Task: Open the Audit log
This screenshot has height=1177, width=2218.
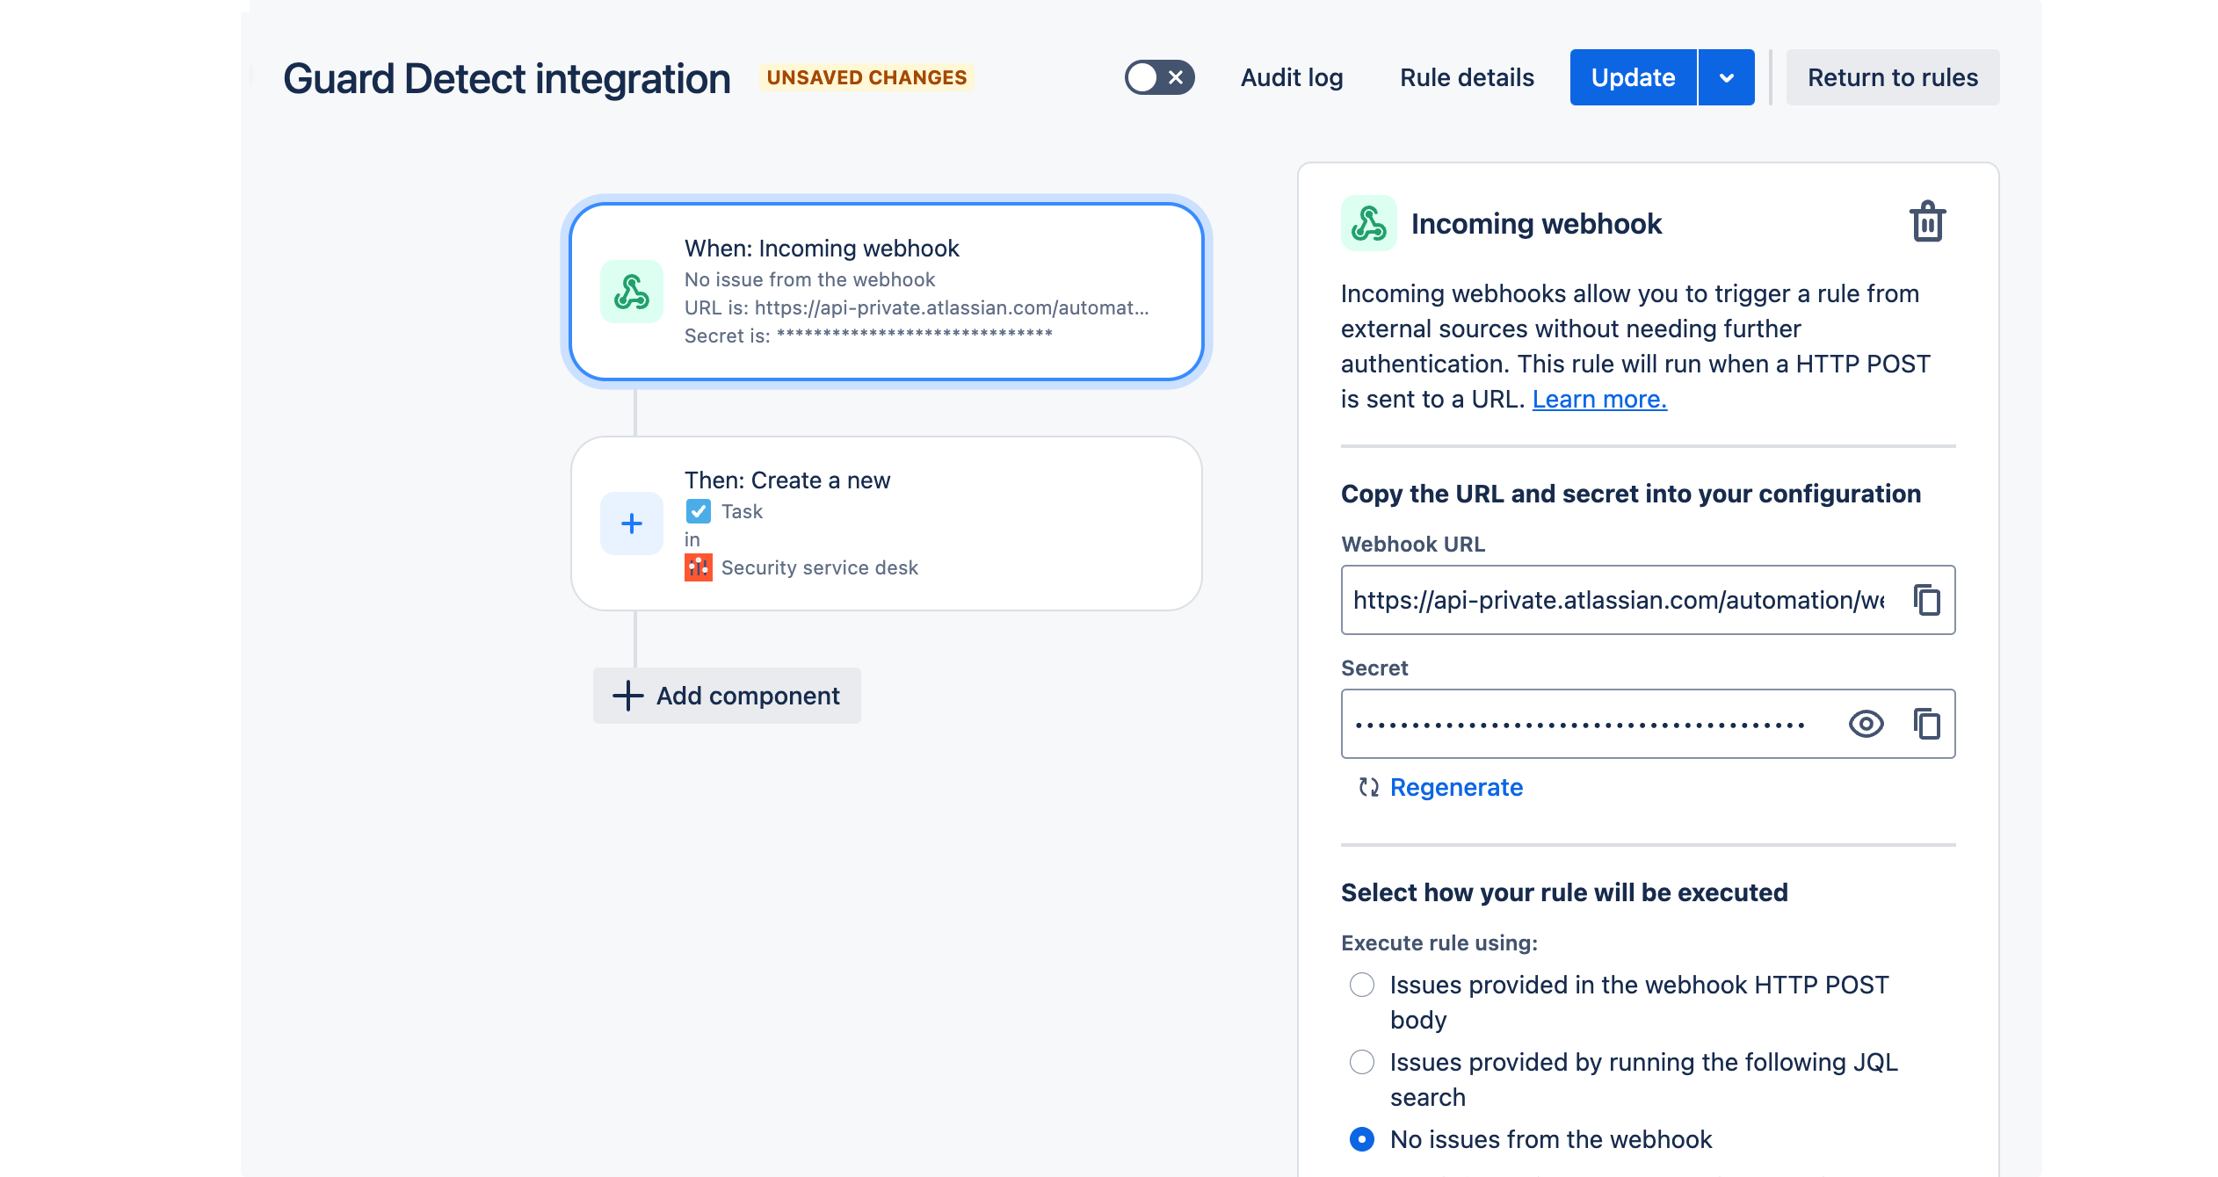Action: [1292, 77]
